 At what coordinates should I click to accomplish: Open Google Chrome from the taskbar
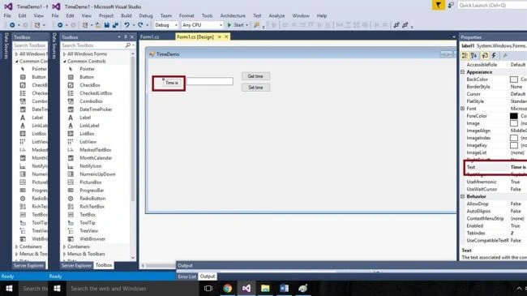[228, 288]
